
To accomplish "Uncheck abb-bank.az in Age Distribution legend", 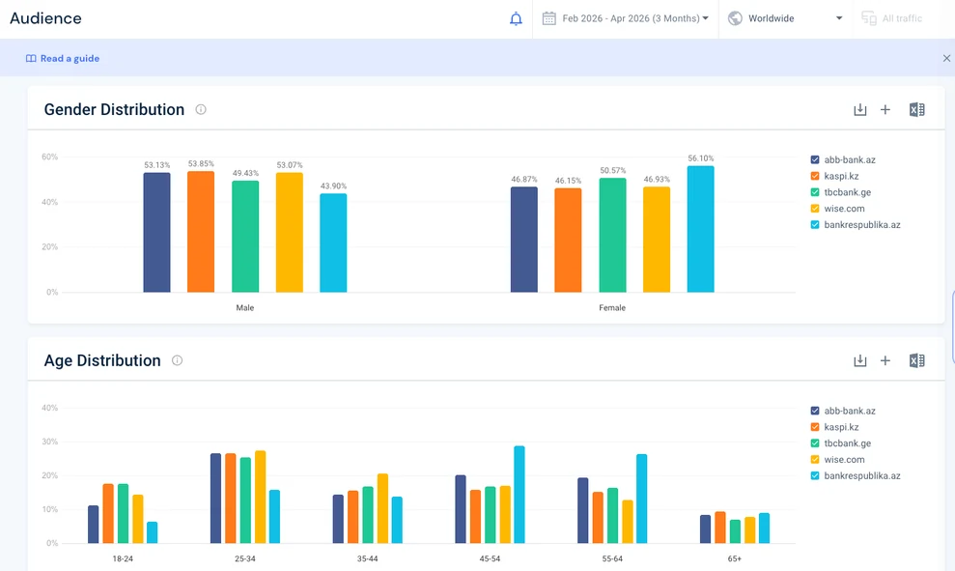I will [x=815, y=411].
